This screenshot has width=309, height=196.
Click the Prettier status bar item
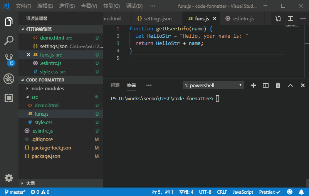(x=270, y=192)
